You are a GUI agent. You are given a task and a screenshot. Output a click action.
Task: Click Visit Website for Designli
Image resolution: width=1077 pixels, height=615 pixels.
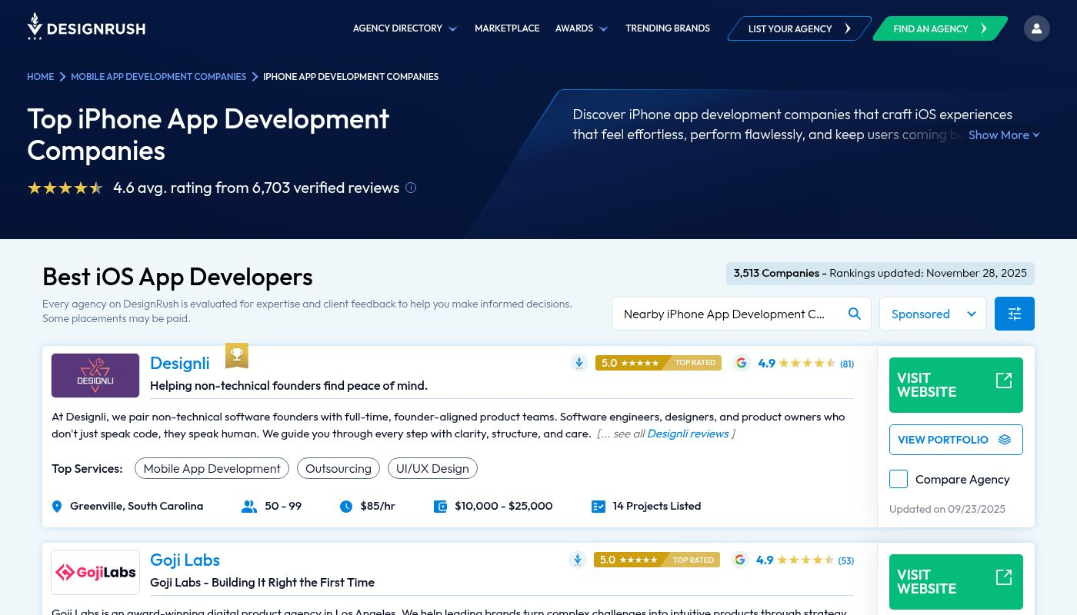click(x=955, y=385)
